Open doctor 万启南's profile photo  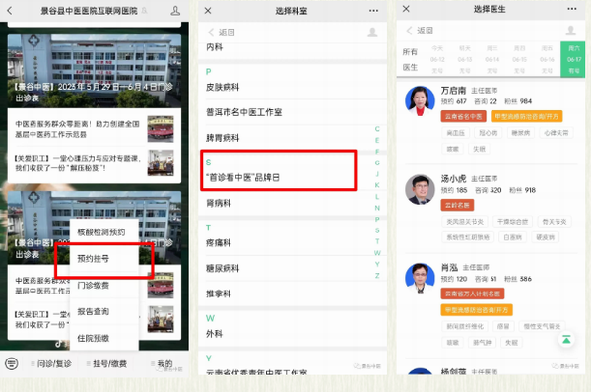tap(420, 101)
